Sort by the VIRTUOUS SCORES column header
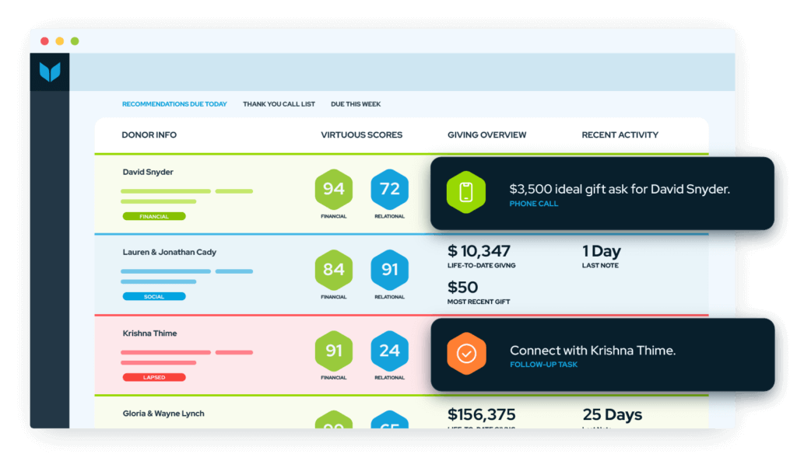 pyautogui.click(x=361, y=134)
